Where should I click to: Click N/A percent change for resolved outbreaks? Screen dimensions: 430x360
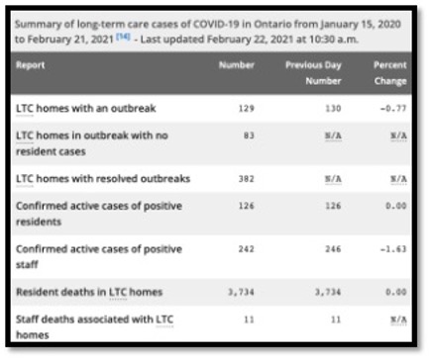point(398,179)
